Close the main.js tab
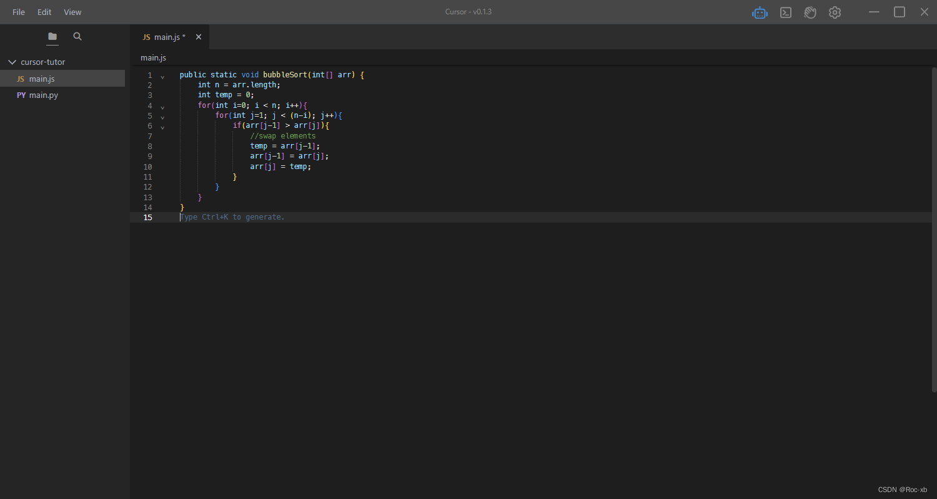Viewport: 937px width, 499px height. (198, 37)
